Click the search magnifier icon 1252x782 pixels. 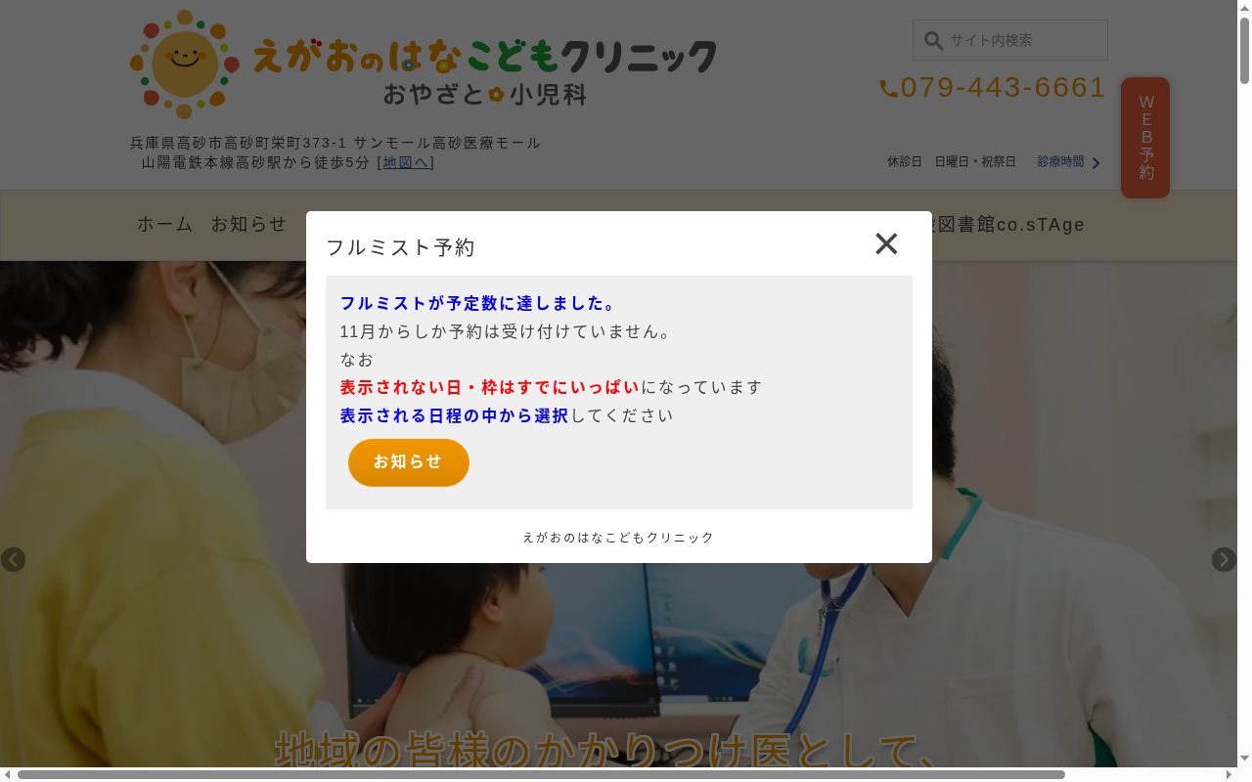[x=934, y=41]
